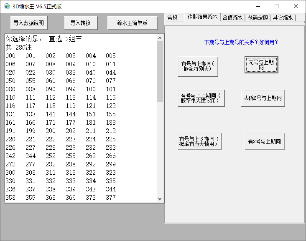Click inside the number results text area
Screen dimensions: 306x241
[81, 118]
